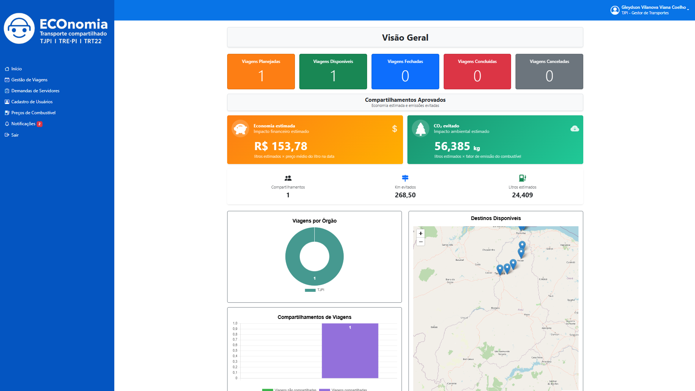Click the R$ 153,78 value

tap(281, 146)
